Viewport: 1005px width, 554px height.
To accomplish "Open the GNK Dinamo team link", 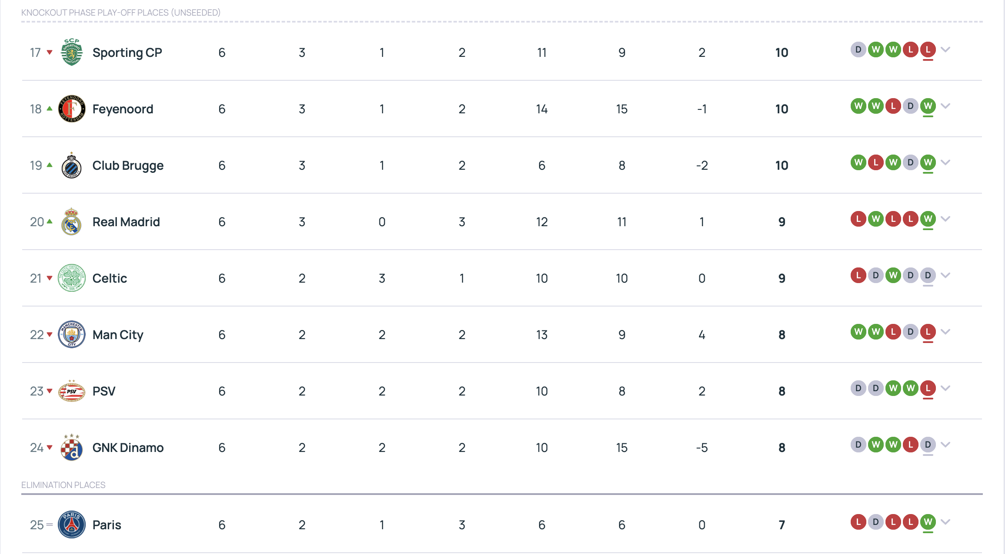I will tap(128, 448).
